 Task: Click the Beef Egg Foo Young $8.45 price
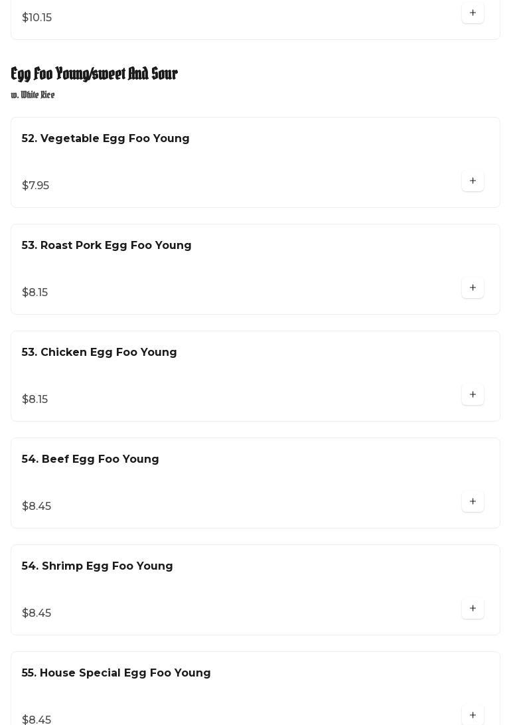point(36,507)
